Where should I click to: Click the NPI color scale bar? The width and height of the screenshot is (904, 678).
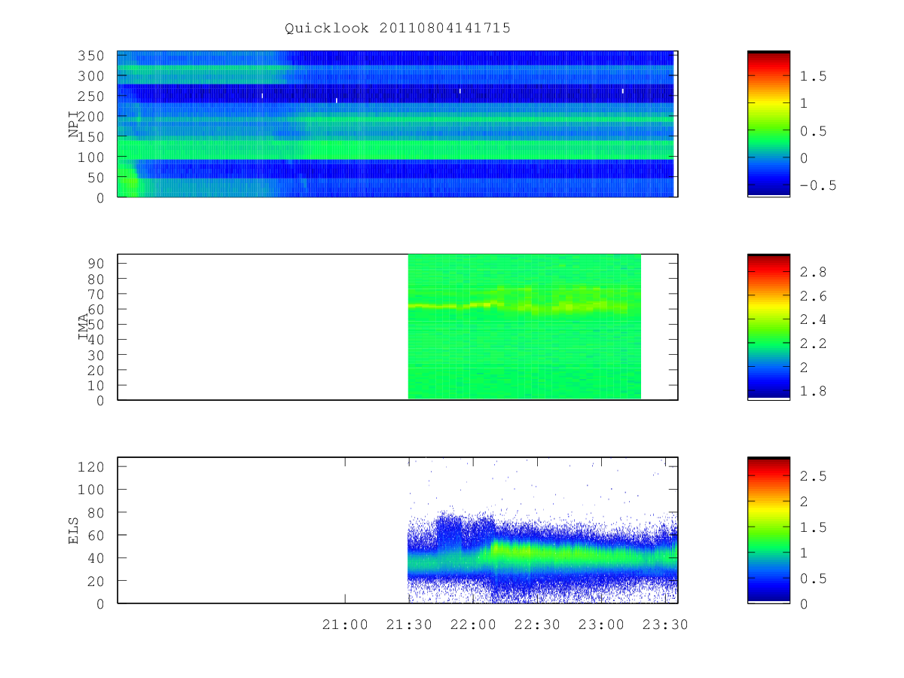768,124
